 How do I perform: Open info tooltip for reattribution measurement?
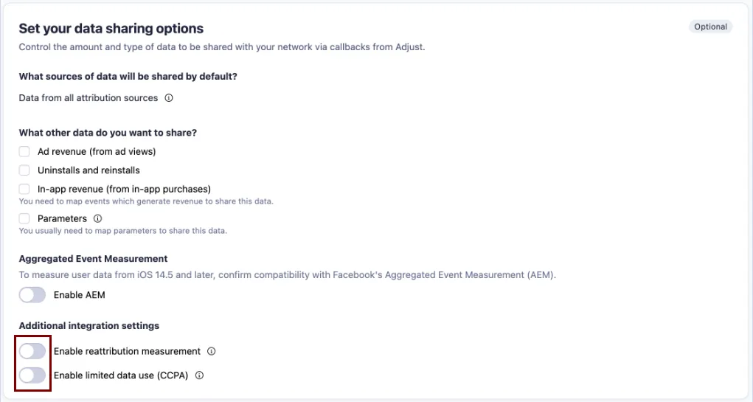tap(212, 352)
